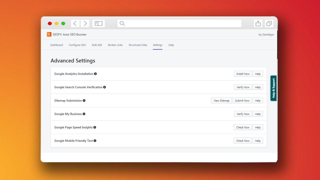
Task: Click Verify Now for Search Console
Action: 243,87
